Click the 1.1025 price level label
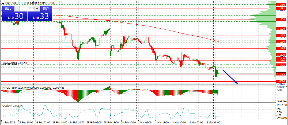 point(281,74)
